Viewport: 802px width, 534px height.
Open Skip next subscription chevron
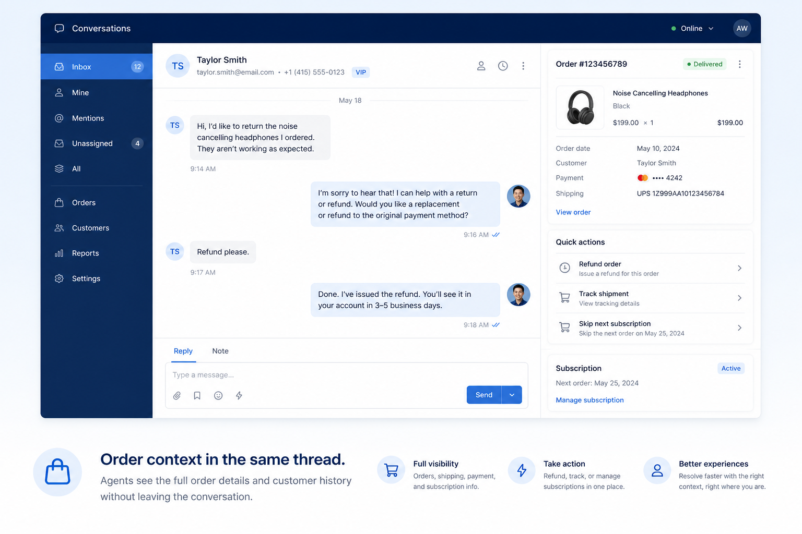739,327
